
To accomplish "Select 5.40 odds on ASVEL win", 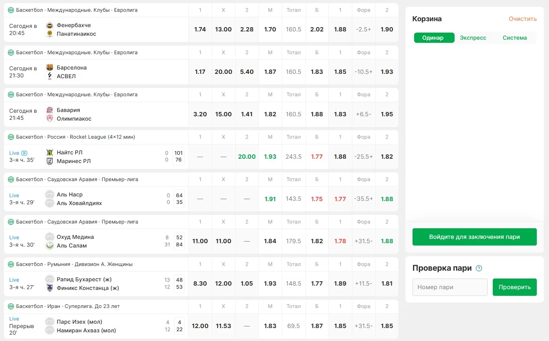I will (x=247, y=72).
